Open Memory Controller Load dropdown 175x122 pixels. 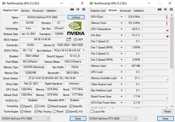pyautogui.click(x=122, y=78)
